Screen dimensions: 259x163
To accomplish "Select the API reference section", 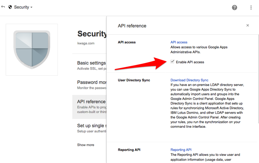I will [89, 107].
